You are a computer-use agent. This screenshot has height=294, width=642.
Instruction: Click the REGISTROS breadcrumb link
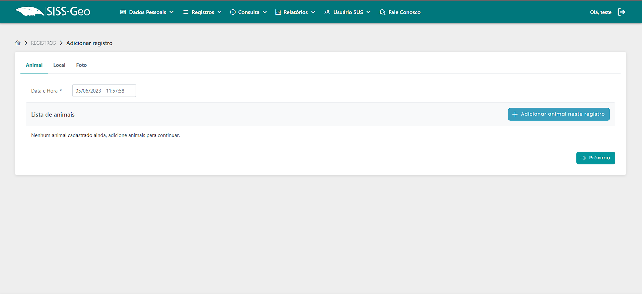[x=43, y=43]
